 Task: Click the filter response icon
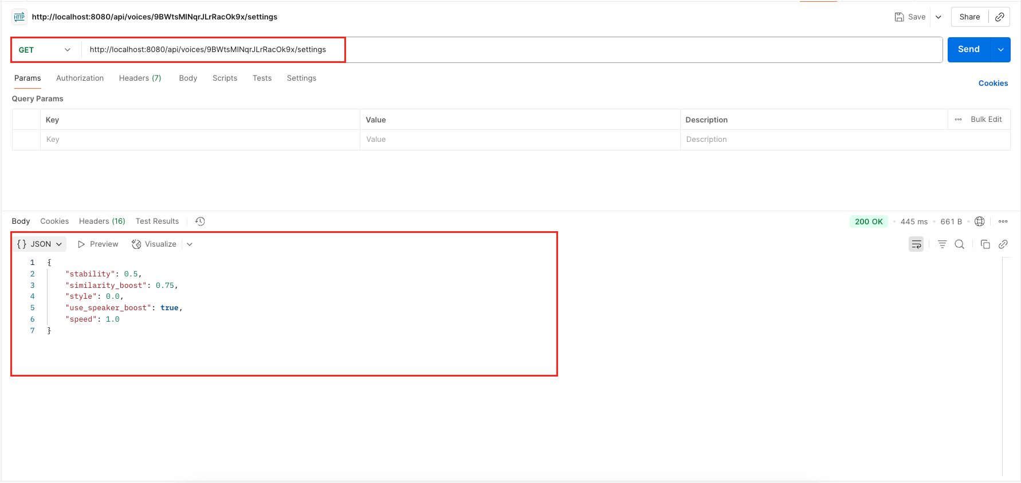click(x=942, y=244)
